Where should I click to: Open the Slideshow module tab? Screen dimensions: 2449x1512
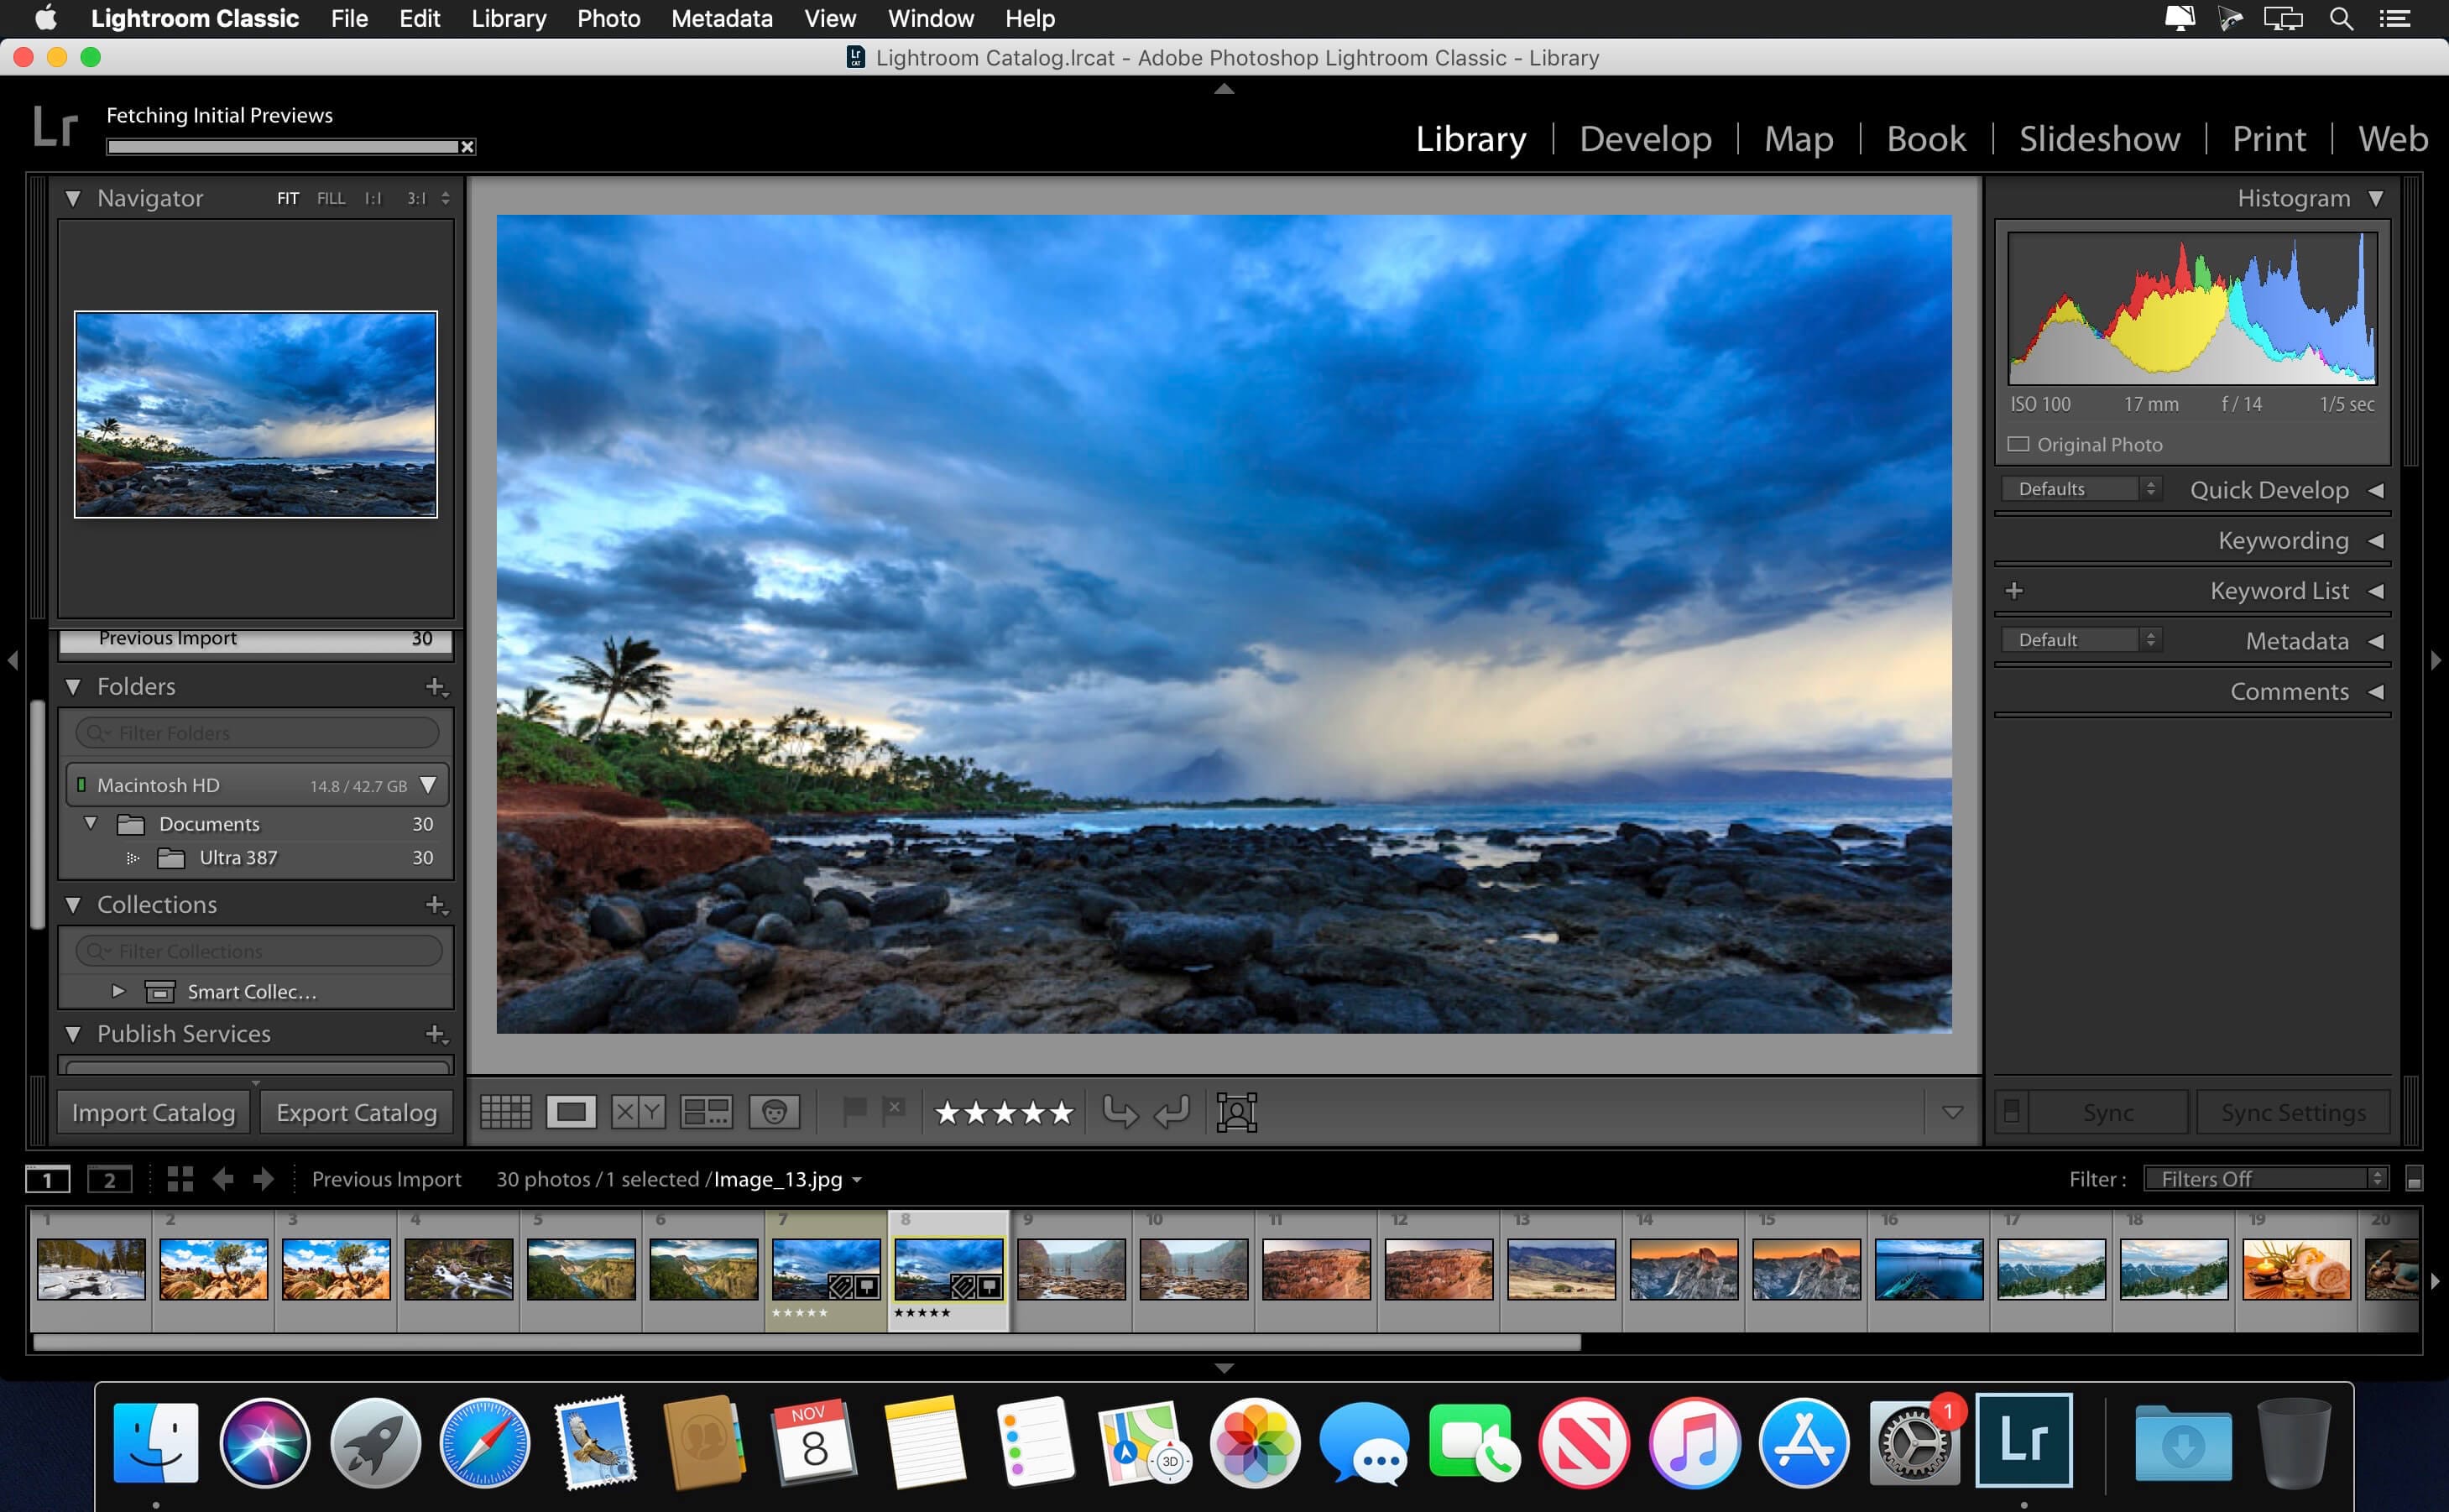2099,138
